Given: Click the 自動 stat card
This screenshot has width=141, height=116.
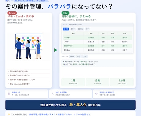Looking at the screenshot, I should click(97, 82).
